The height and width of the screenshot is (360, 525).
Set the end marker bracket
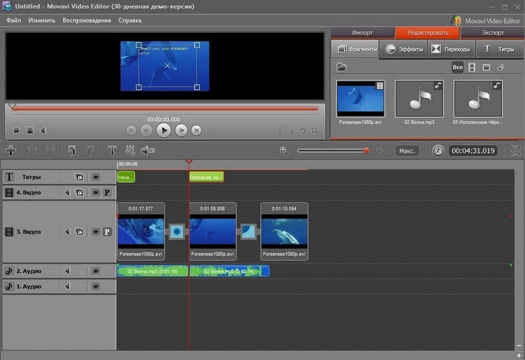[x=292, y=131]
